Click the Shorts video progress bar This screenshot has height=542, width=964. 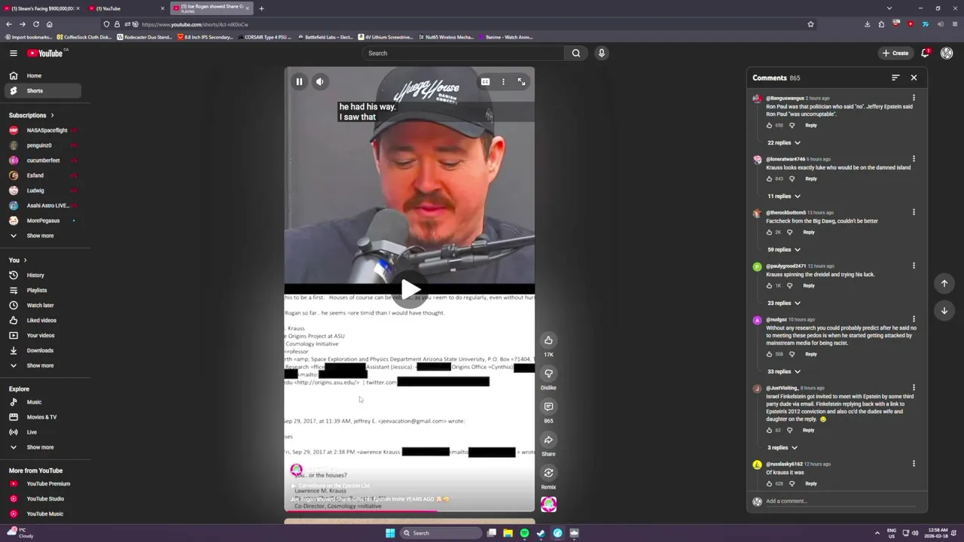409,511
